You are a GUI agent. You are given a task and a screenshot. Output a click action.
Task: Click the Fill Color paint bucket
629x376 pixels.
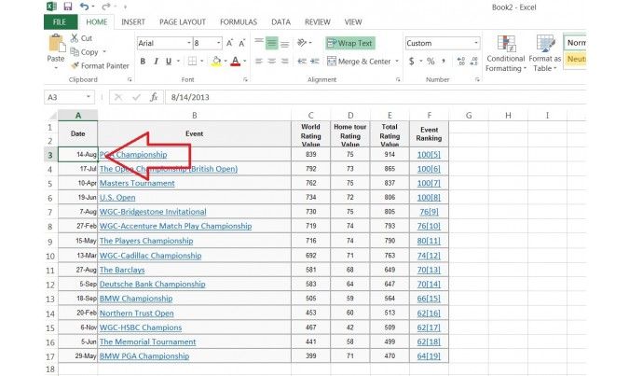216,61
